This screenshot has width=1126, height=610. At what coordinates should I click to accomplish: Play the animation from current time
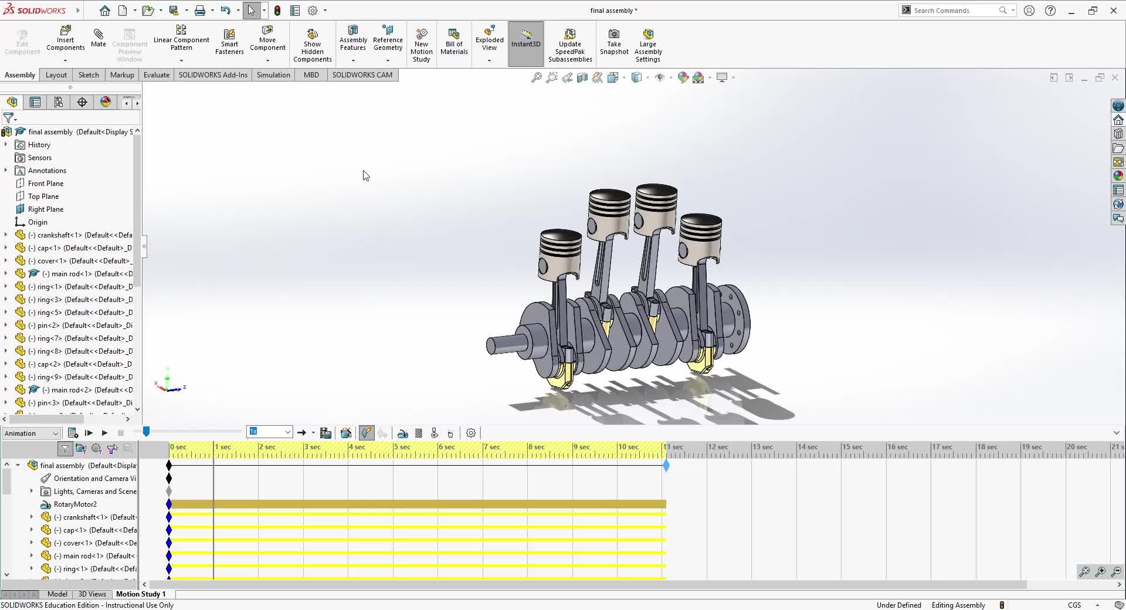coord(104,433)
